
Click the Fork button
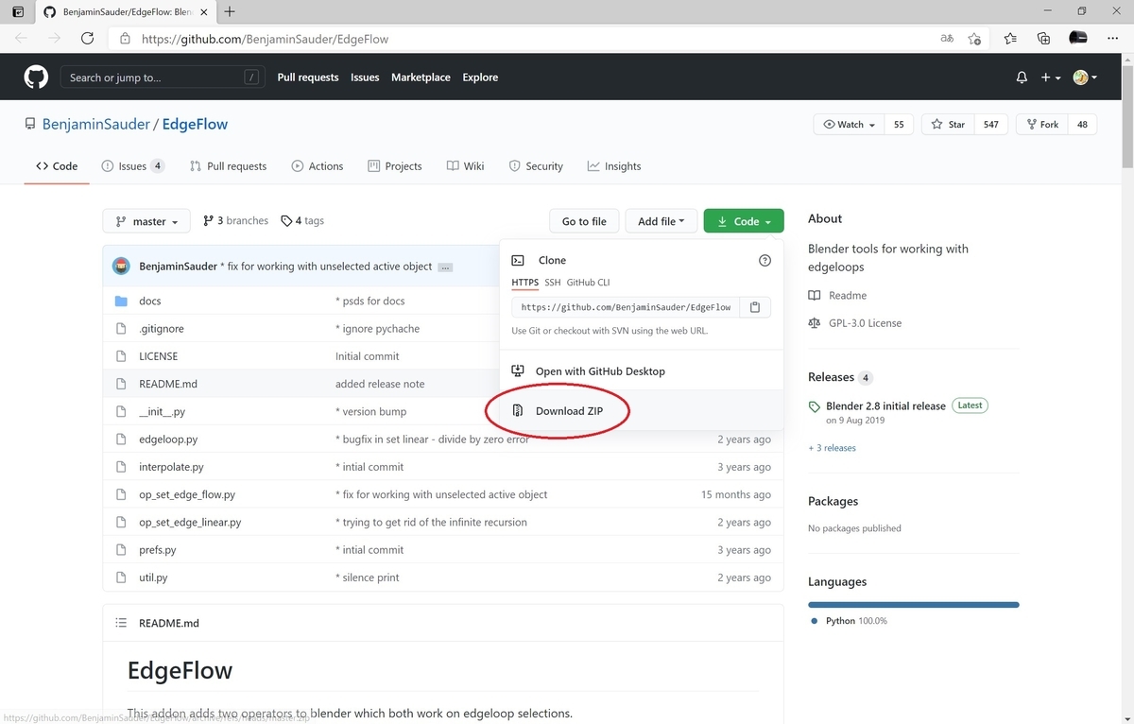(1041, 125)
